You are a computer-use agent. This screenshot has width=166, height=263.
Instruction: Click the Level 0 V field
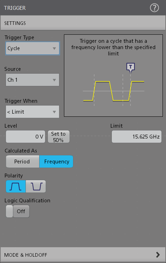click(26, 137)
